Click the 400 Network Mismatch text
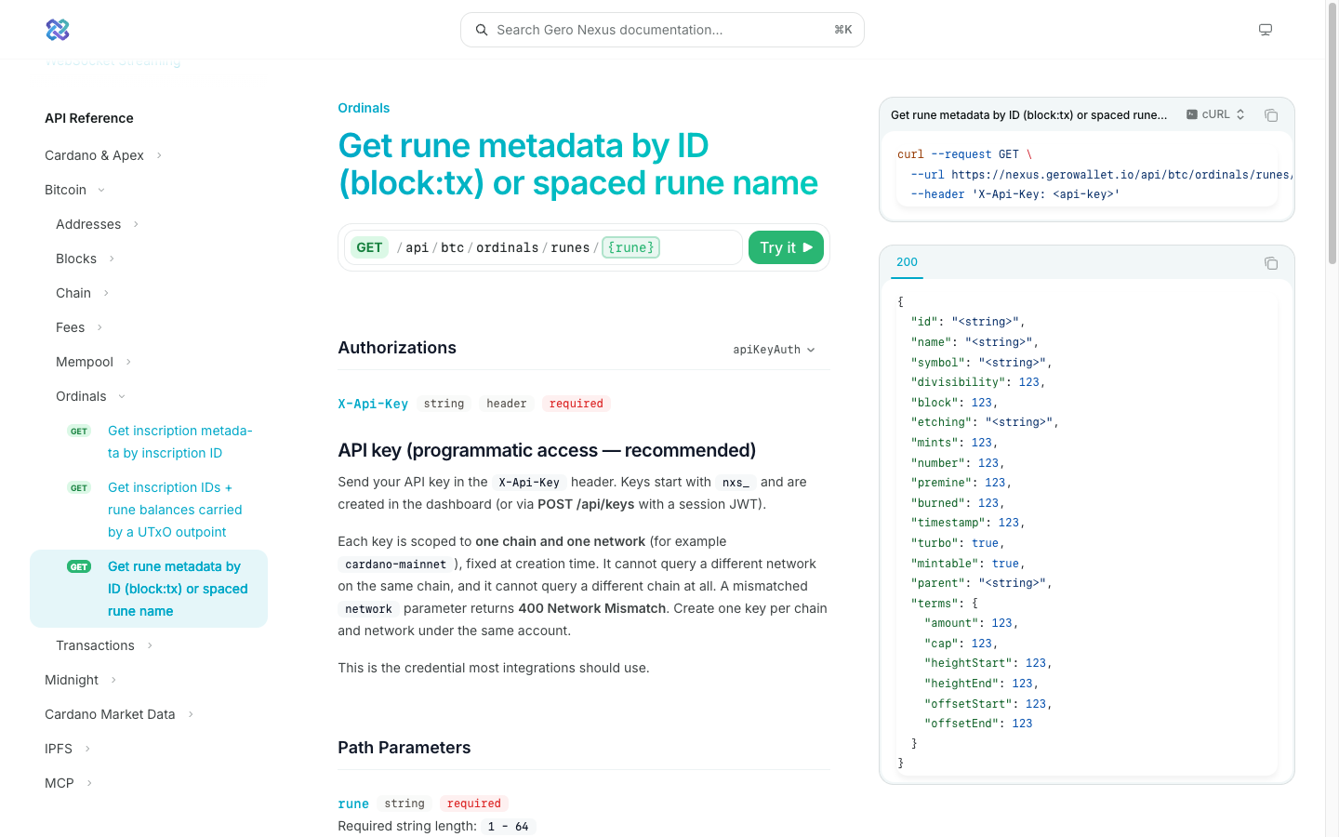The height and width of the screenshot is (837, 1339). point(592,608)
